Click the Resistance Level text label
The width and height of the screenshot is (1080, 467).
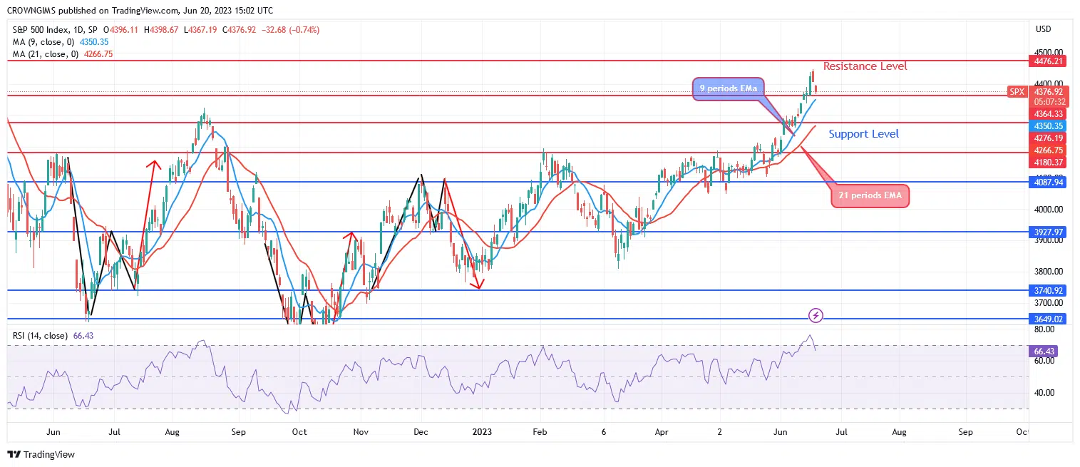point(865,66)
